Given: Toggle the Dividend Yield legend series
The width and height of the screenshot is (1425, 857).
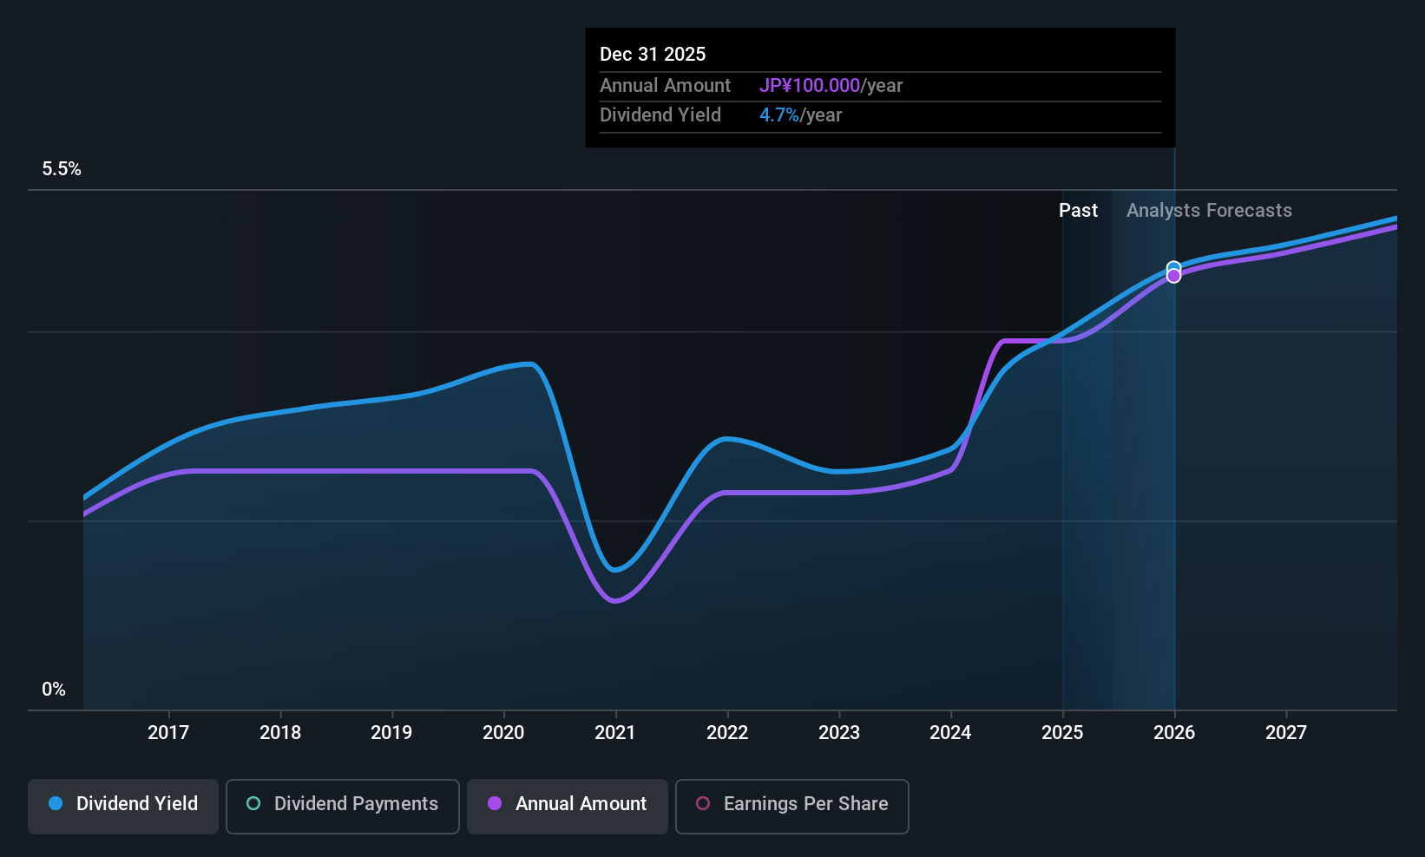Looking at the screenshot, I should click(123, 807).
